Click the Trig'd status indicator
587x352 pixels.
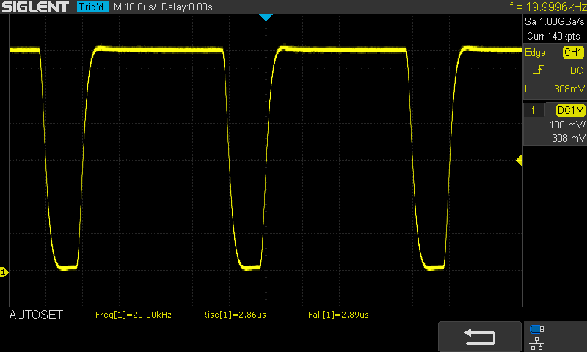[x=93, y=7]
